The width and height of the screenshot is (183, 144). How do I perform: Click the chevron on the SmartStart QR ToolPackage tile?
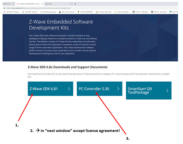click(167, 90)
